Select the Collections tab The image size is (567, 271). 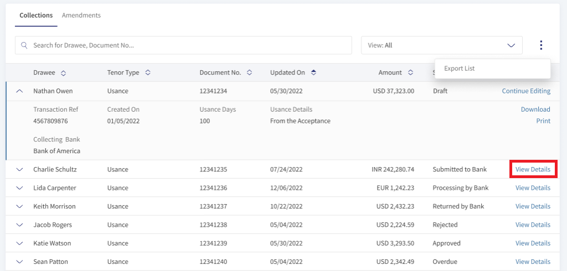tap(36, 15)
